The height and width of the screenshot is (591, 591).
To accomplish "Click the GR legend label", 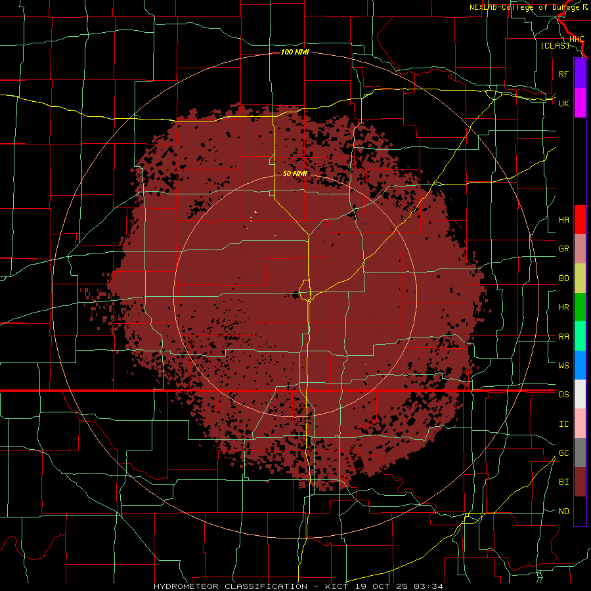I will (563, 249).
